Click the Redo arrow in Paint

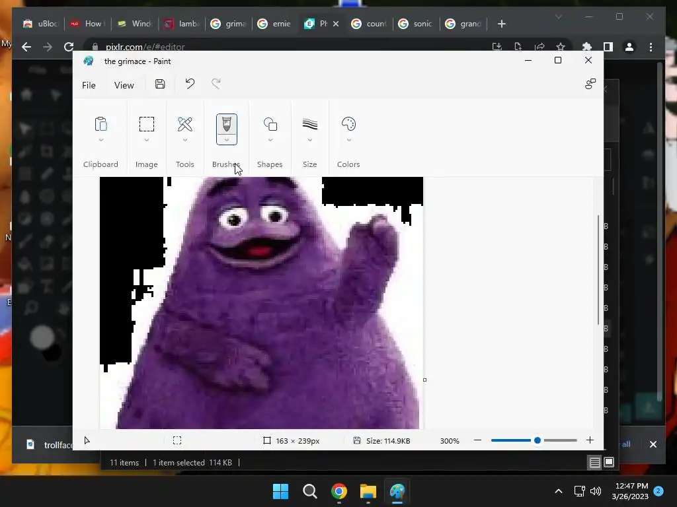click(216, 84)
